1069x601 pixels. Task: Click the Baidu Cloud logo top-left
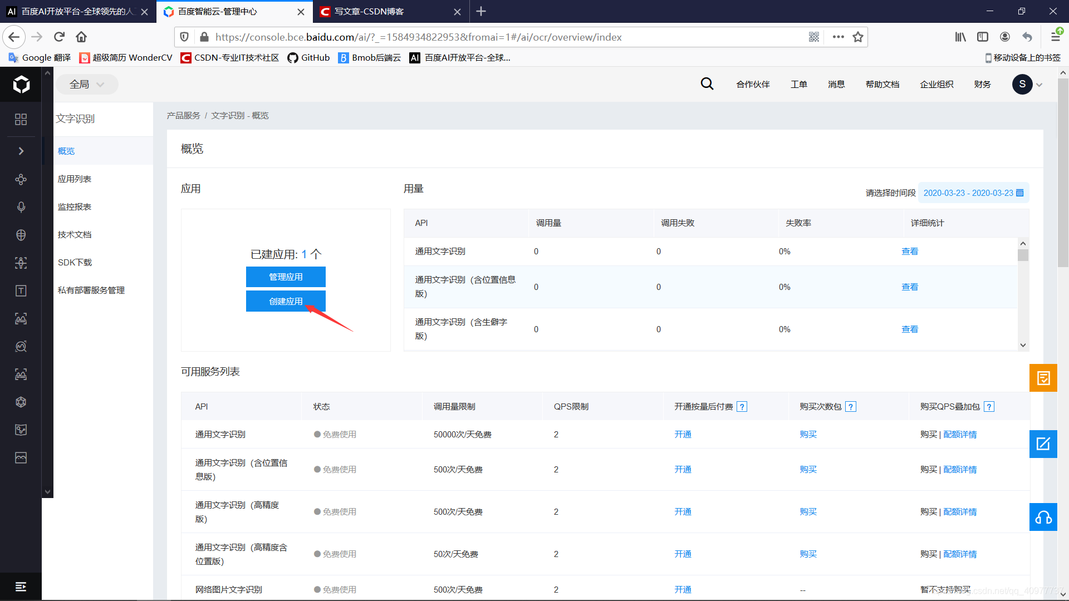[21, 84]
